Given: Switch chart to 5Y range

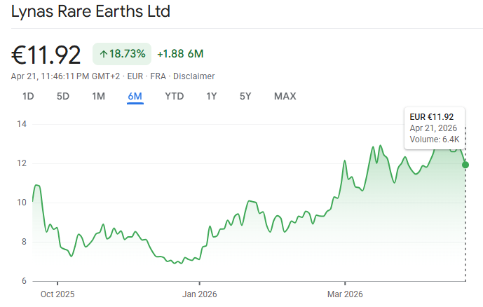Looking at the screenshot, I should point(245,97).
